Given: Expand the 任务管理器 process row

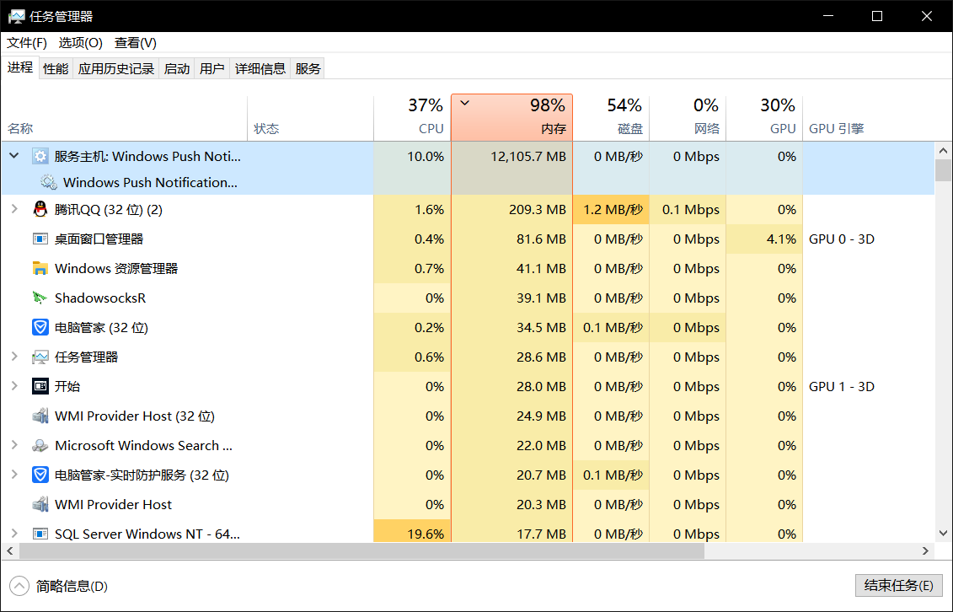Looking at the screenshot, I should click(x=14, y=357).
